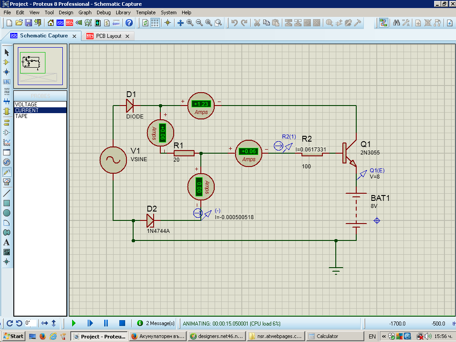Click the Zoom In magnifier icon
This screenshot has height=342, width=456.
[x=190, y=23]
